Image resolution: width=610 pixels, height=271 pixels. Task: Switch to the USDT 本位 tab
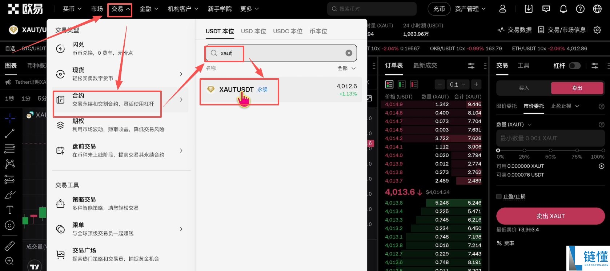[x=220, y=31]
